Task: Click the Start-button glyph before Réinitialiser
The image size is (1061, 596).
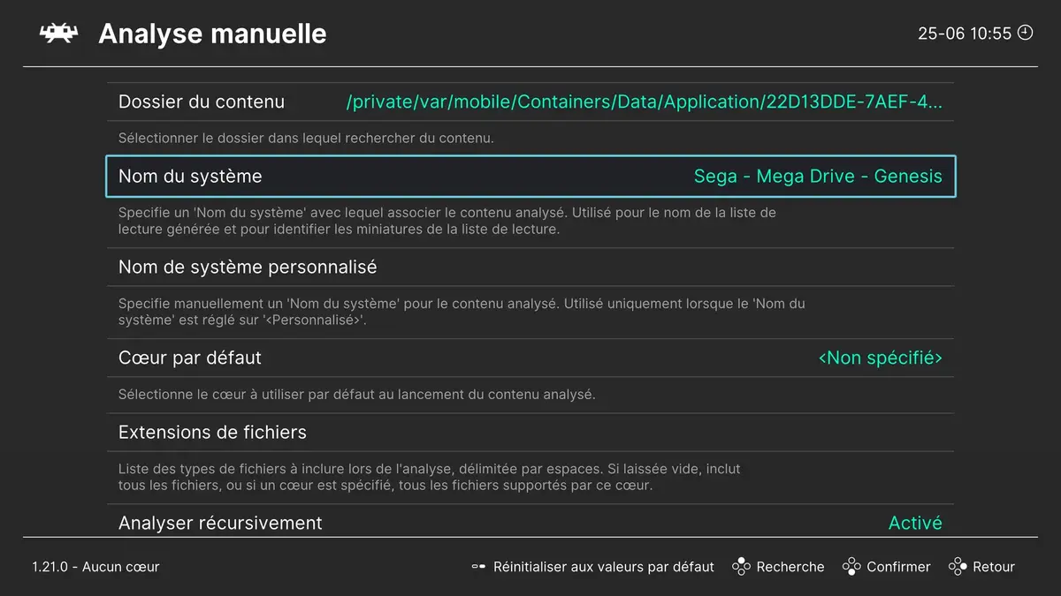Action: pyautogui.click(x=478, y=567)
